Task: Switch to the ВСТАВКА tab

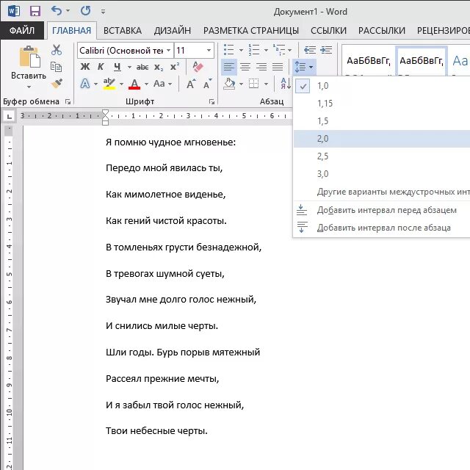Action: [123, 31]
